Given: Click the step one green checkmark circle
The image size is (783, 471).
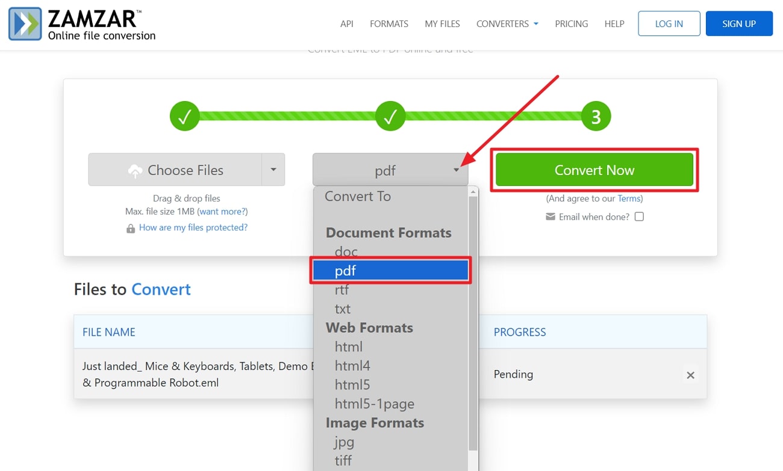Looking at the screenshot, I should pos(184,117).
